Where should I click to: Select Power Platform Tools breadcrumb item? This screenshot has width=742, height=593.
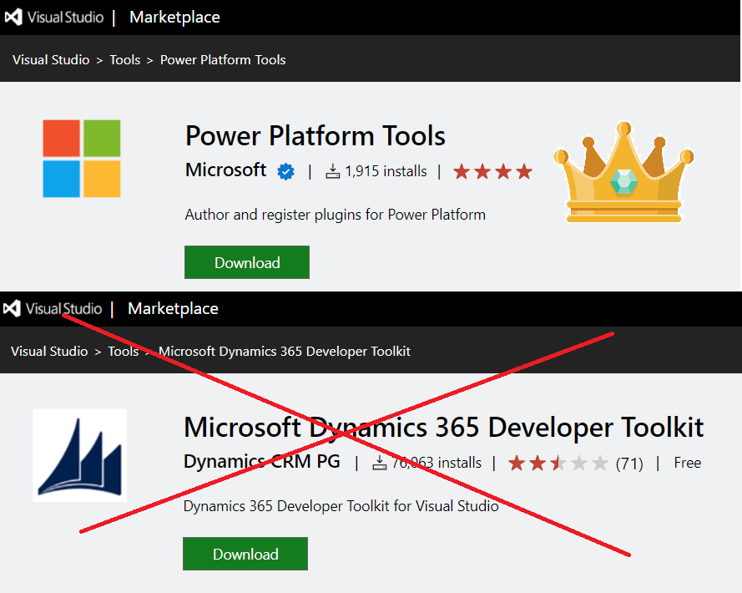(x=223, y=59)
